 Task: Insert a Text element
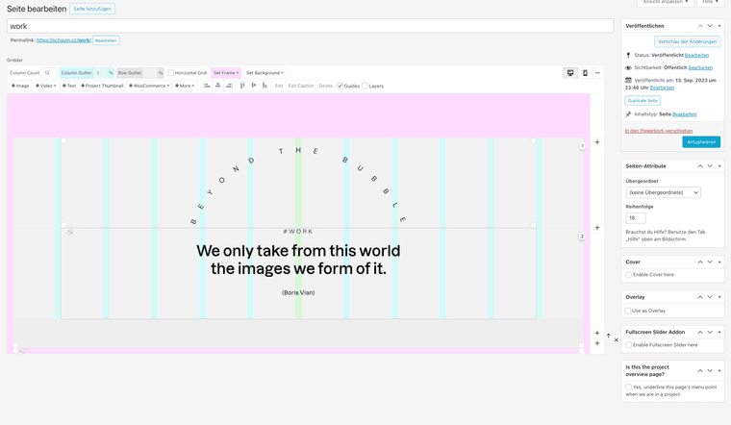pos(69,86)
